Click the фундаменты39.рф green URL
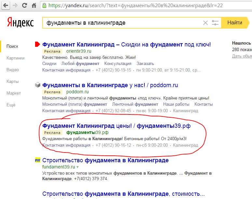 tap(87, 132)
